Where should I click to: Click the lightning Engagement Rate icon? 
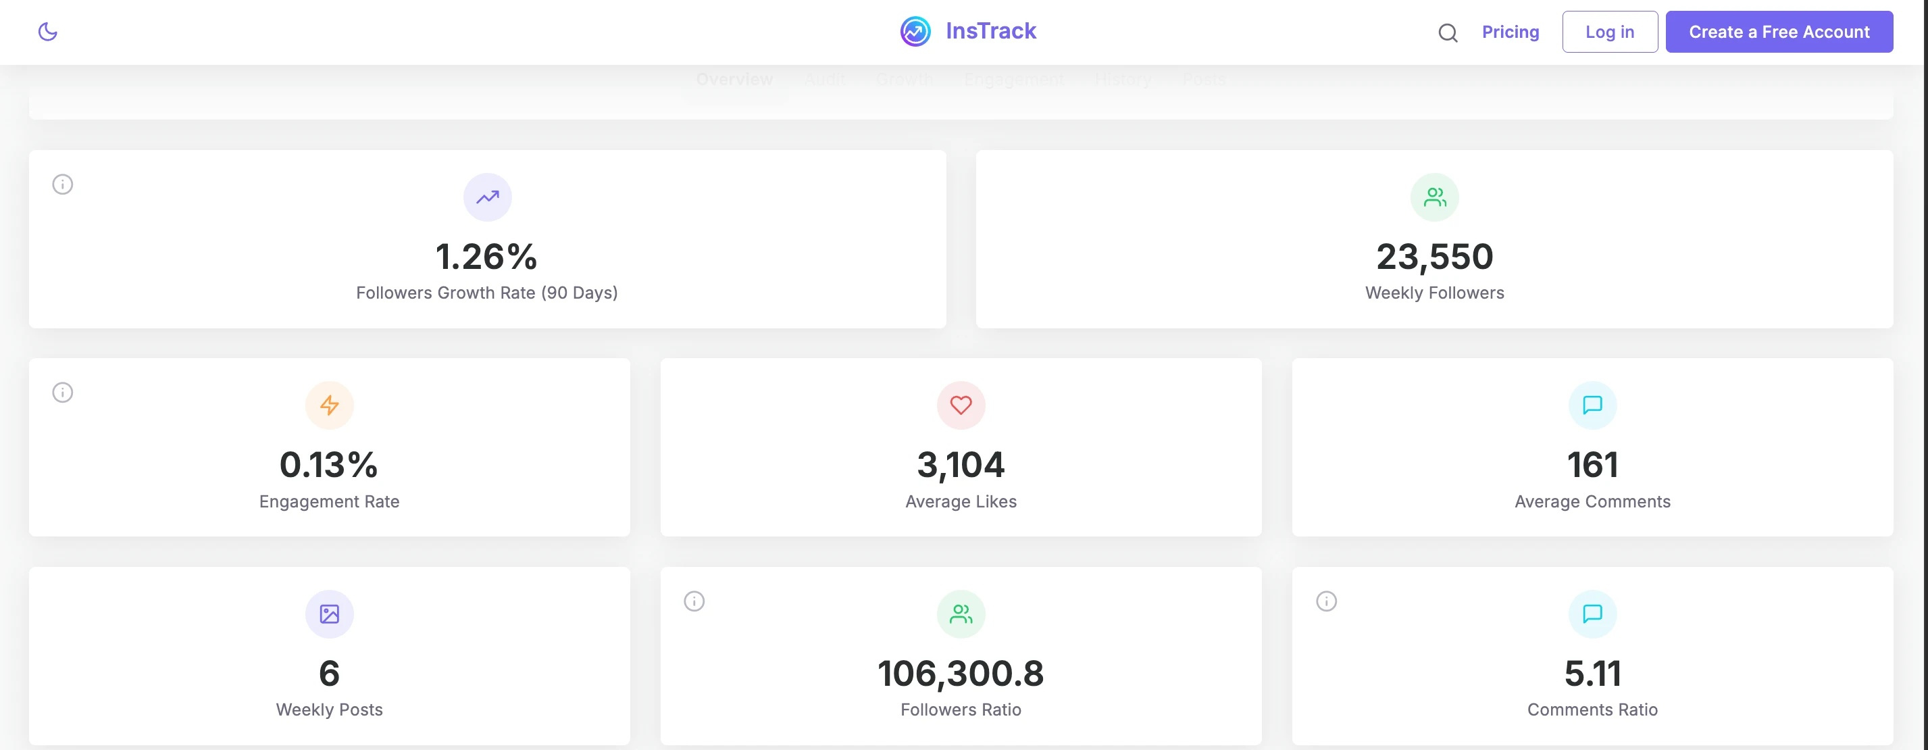coord(329,405)
